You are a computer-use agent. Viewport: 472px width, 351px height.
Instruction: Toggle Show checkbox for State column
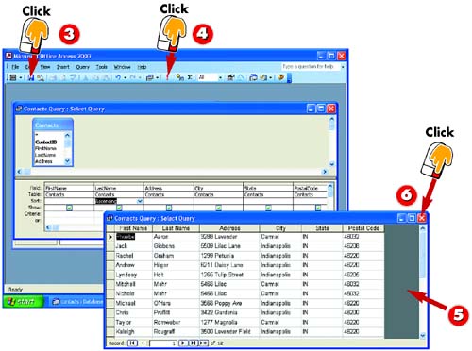click(268, 208)
